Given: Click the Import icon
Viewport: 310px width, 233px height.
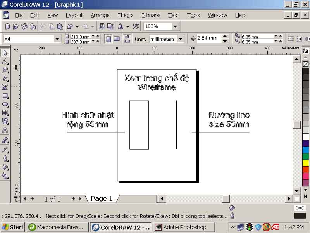Looking at the screenshot, I should 102,26.
